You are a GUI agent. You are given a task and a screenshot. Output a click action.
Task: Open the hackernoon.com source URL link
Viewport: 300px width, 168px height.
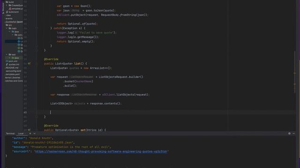click(x=101, y=151)
